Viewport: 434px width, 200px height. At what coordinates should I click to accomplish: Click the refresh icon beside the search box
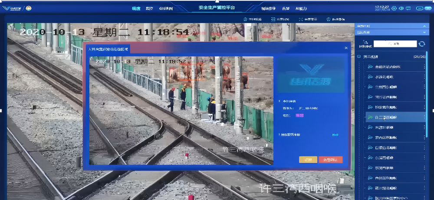tap(421, 44)
